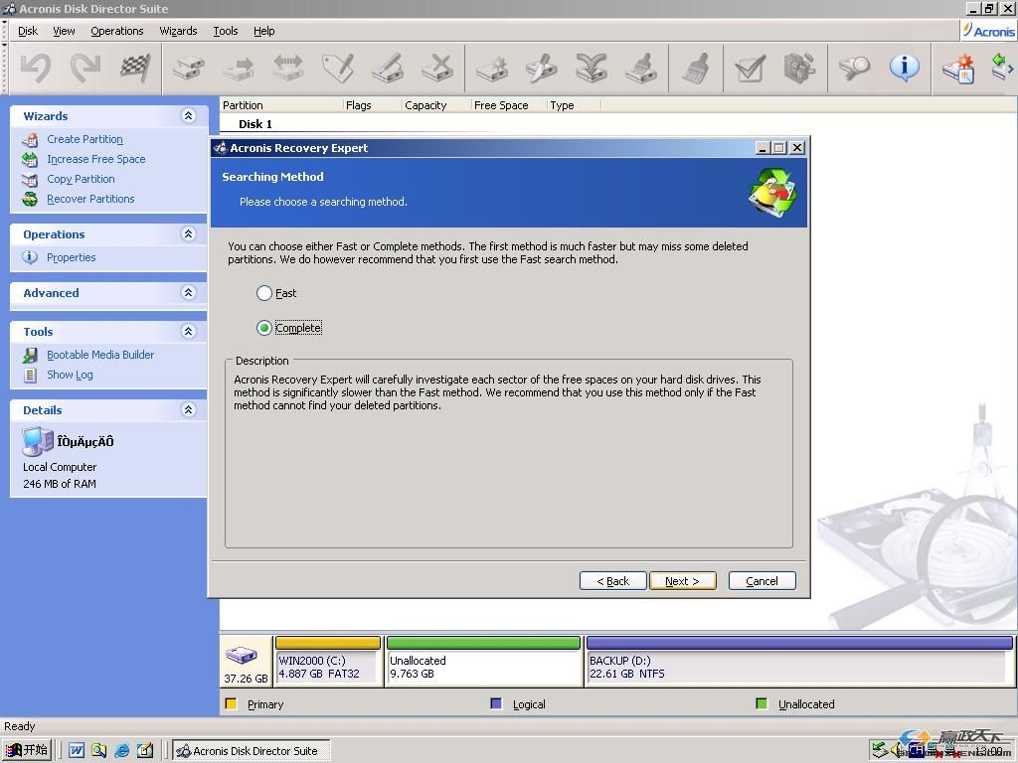Click the Copy partition arrow toolbar icon
1018x763 pixels.
pos(239,68)
